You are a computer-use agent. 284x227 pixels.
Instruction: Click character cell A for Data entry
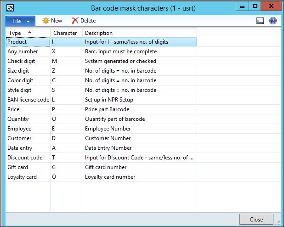point(66,148)
